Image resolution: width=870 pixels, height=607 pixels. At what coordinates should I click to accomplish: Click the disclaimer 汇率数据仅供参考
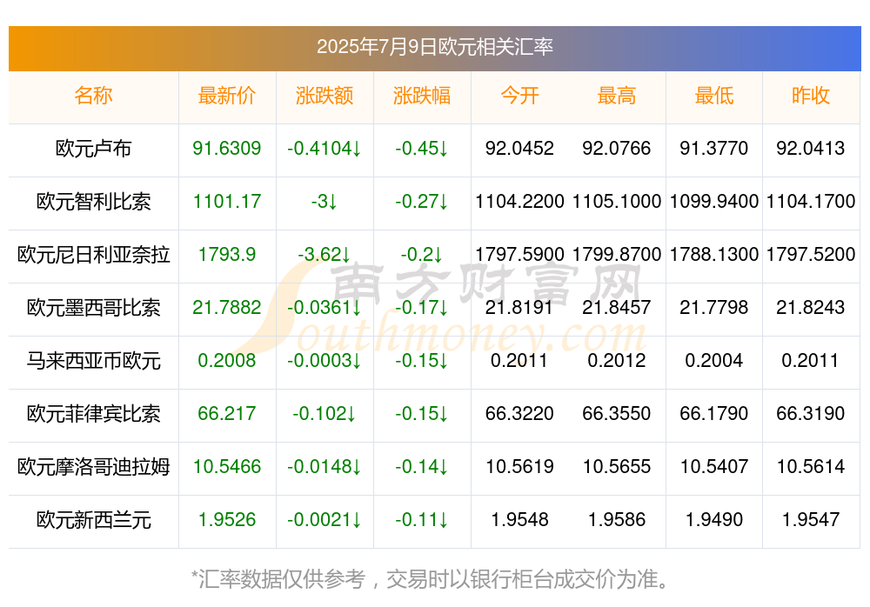[x=282, y=579]
